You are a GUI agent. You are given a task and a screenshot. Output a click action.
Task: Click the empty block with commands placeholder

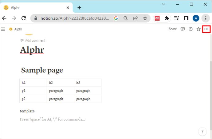pyautogui.click(x=52, y=119)
